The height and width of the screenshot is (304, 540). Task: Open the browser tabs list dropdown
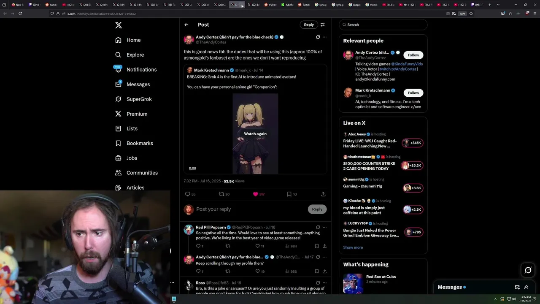click(498, 5)
